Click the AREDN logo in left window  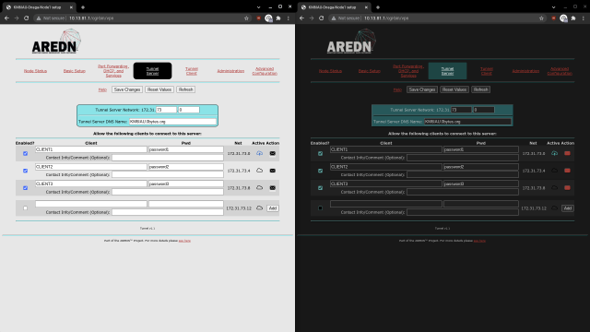(56, 41)
